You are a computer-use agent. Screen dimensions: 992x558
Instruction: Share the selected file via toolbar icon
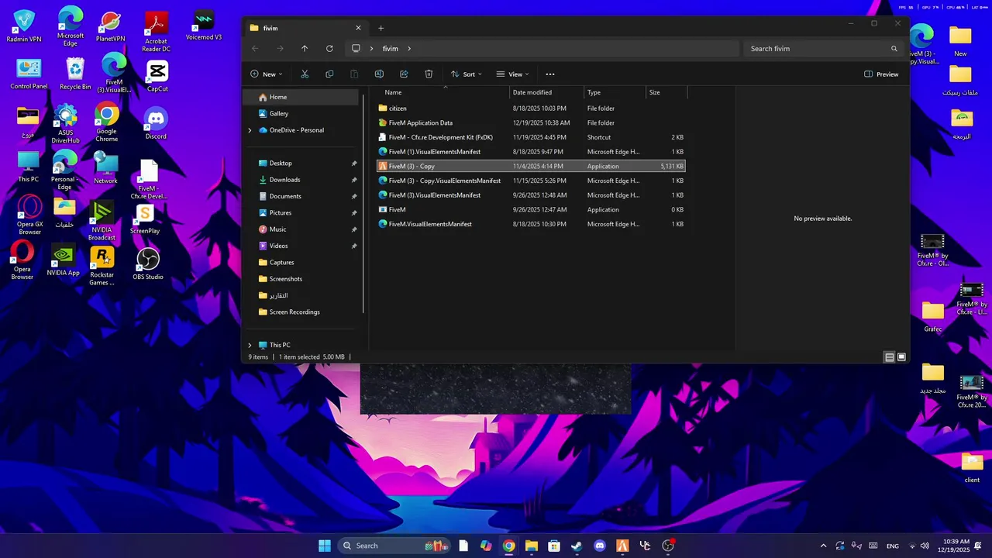pyautogui.click(x=404, y=74)
